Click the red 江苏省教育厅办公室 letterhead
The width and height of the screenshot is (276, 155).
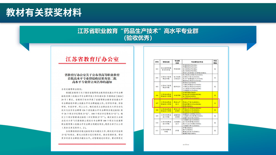pyautogui.click(x=92, y=59)
